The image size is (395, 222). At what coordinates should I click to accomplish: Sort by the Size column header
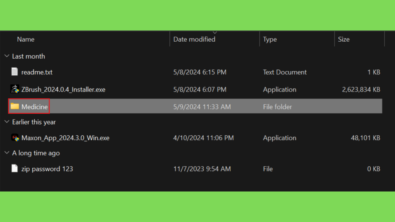point(344,39)
